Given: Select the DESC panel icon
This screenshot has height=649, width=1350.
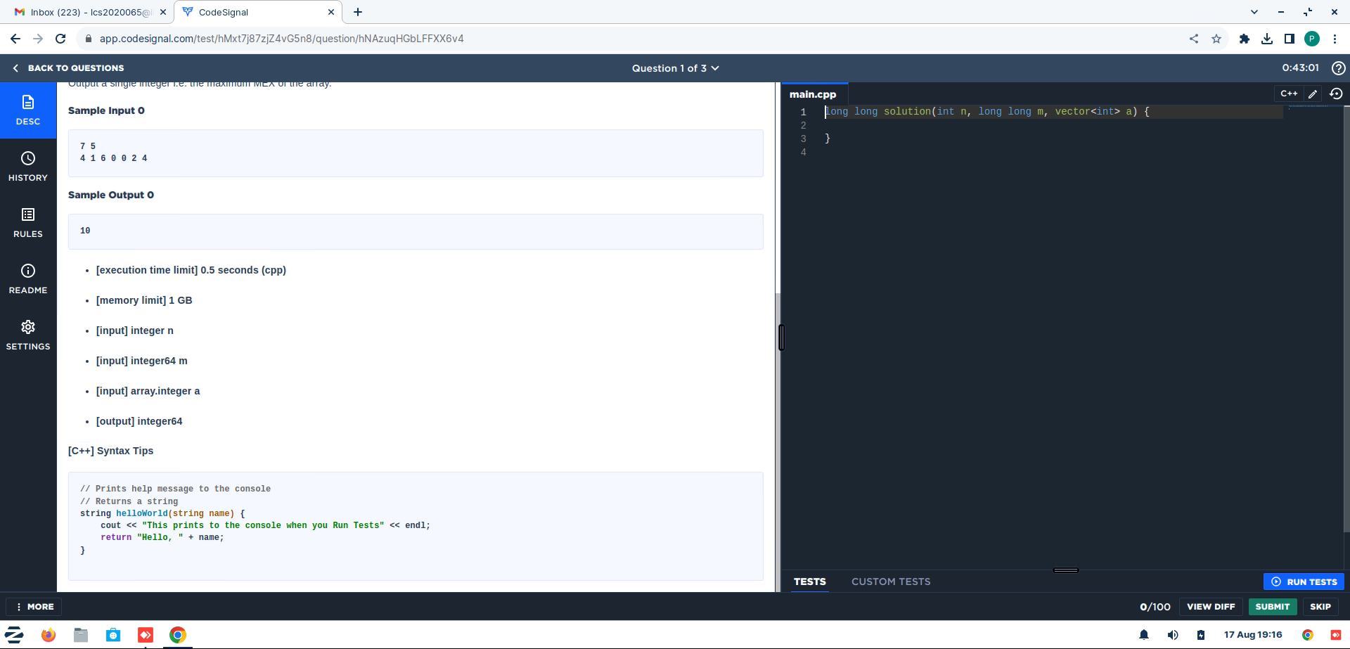Looking at the screenshot, I should coord(28,110).
